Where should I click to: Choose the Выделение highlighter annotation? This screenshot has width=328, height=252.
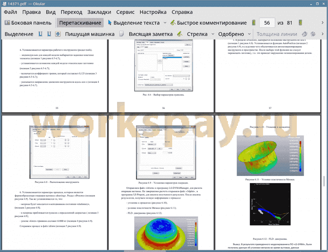coord(19,34)
